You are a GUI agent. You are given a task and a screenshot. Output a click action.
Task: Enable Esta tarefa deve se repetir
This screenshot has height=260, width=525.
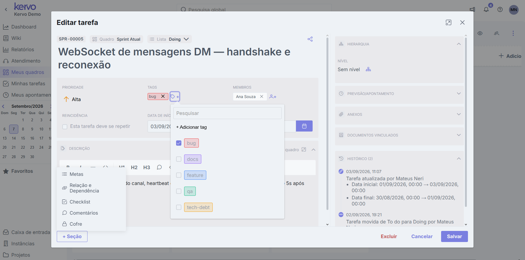(x=65, y=127)
